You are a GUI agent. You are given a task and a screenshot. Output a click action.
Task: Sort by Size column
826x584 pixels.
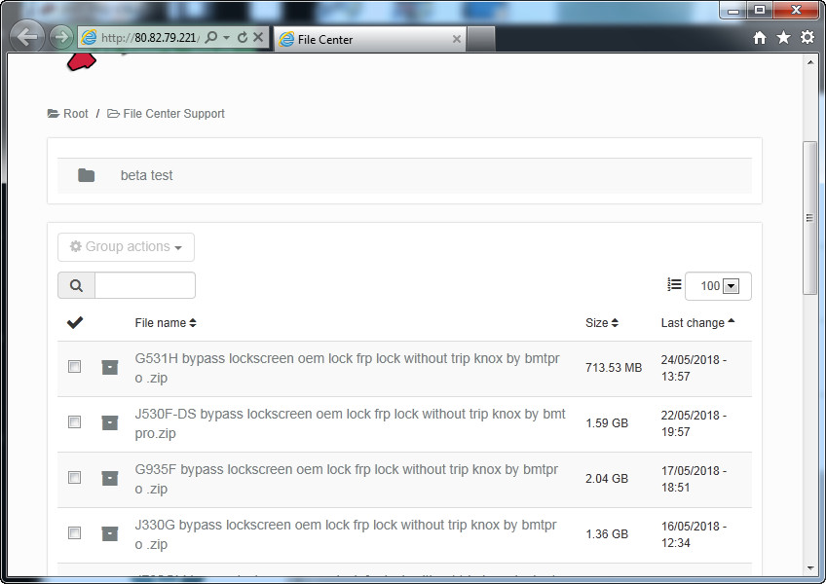tap(602, 323)
